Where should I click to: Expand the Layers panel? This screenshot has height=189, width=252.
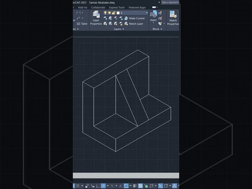(x=119, y=29)
